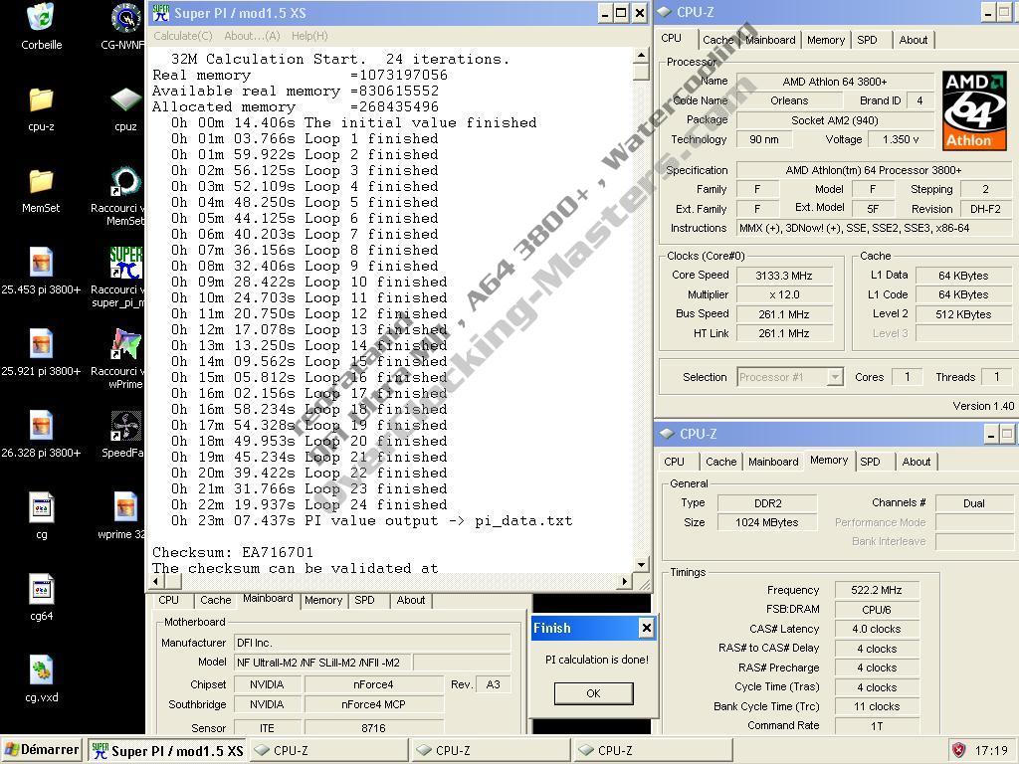This screenshot has height=764, width=1019.
Task: Select Mainboard tab in memory CPU-Z window
Action: [773, 462]
